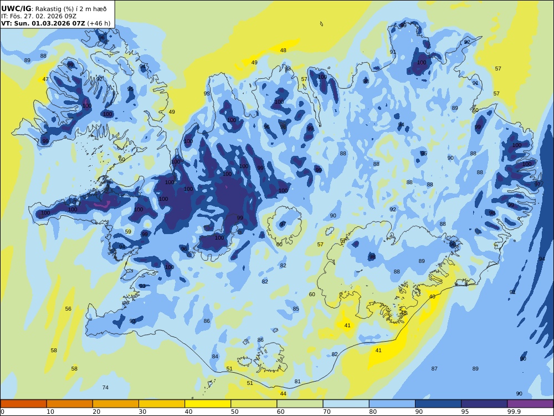Click the map value '74' over the southwest ocean
Image resolution: width=554 pixels, height=416 pixels.
pyautogui.click(x=105, y=388)
